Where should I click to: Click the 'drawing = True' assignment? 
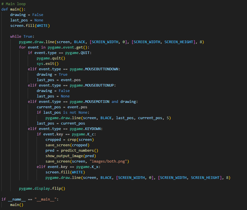point(52,75)
